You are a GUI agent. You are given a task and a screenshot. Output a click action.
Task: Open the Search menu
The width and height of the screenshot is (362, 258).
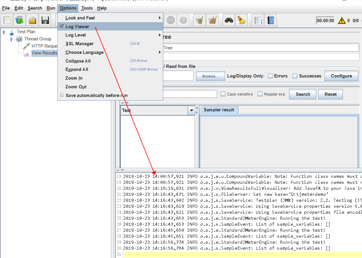click(x=35, y=8)
